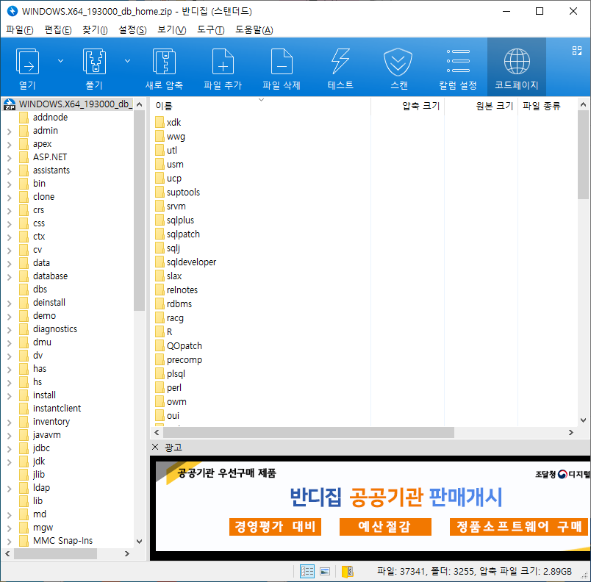Select the suptools folder icon

click(160, 192)
